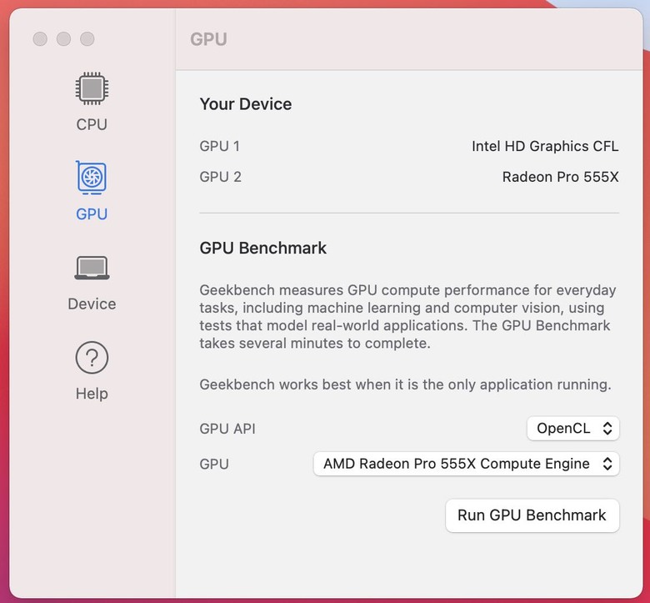Click the Help label in sidebar
The width and height of the screenshot is (650, 603).
(x=92, y=394)
